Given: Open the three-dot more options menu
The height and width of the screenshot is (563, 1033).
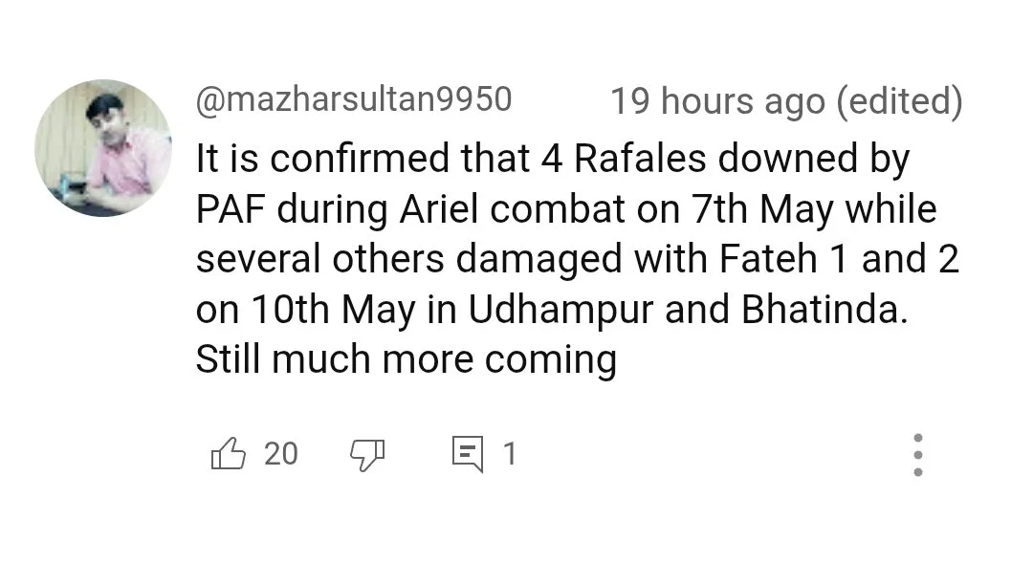Looking at the screenshot, I should [x=918, y=454].
